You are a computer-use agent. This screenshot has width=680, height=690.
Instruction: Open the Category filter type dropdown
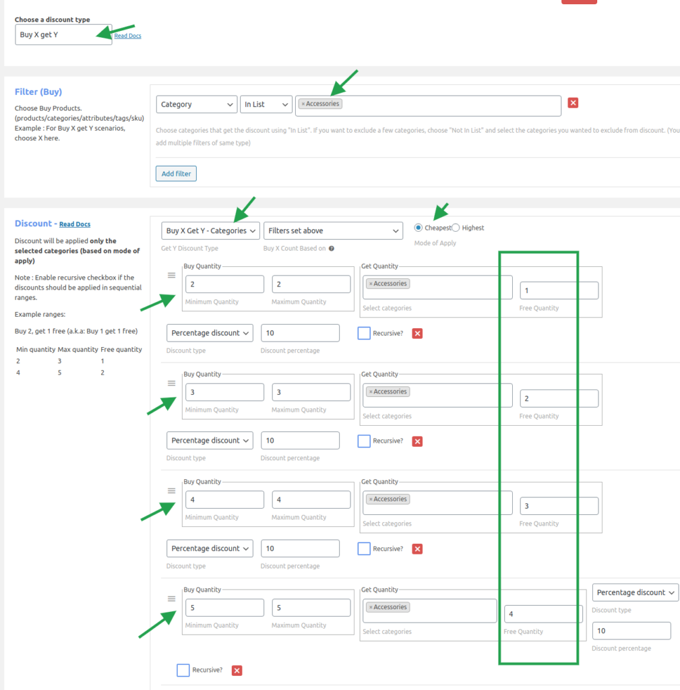tap(196, 104)
